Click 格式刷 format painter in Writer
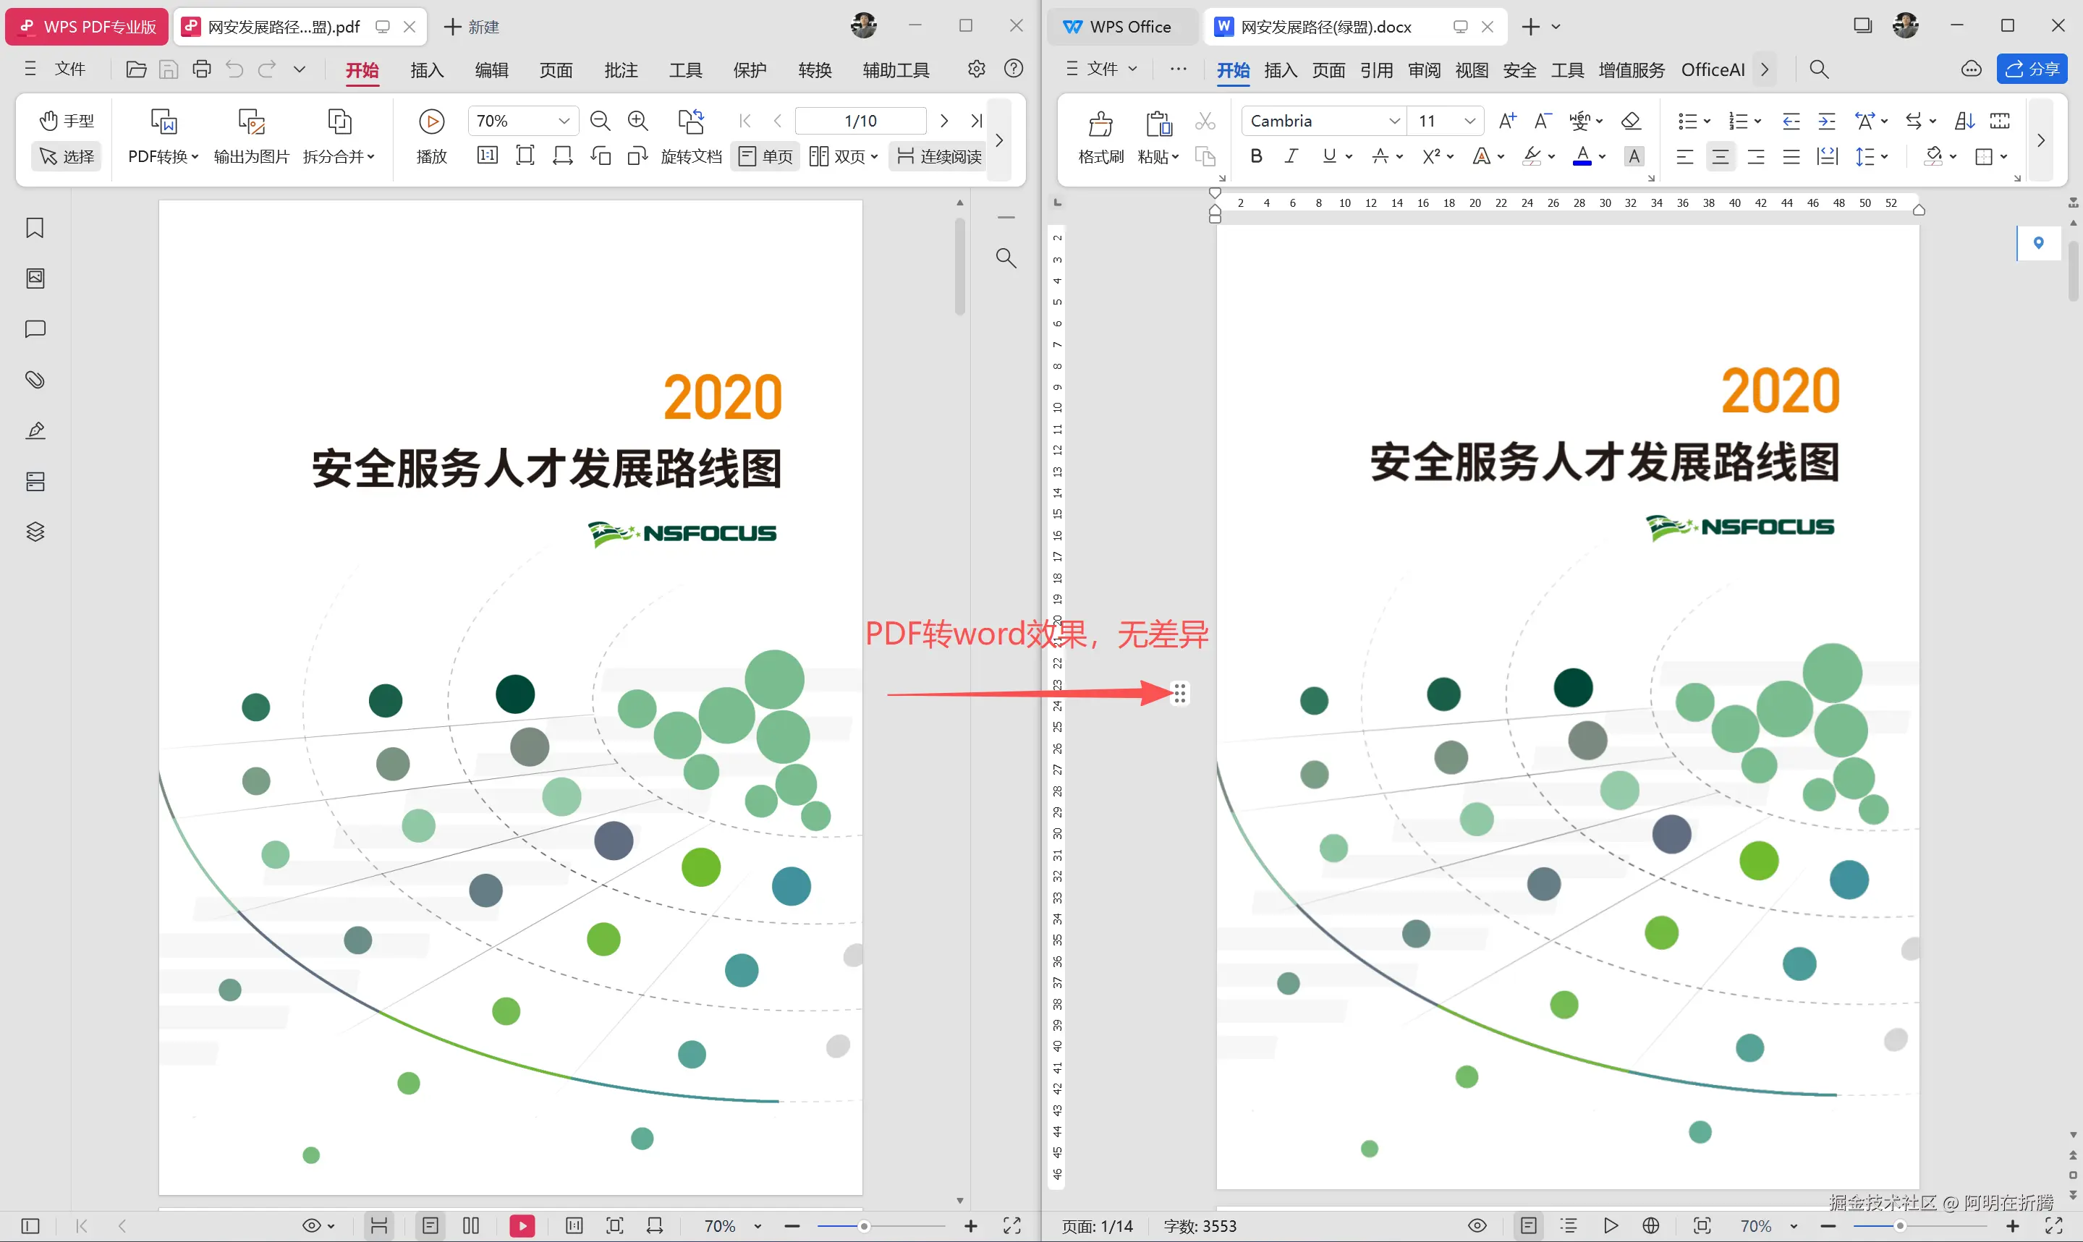Viewport: 2083px width, 1242px height. [x=1100, y=138]
